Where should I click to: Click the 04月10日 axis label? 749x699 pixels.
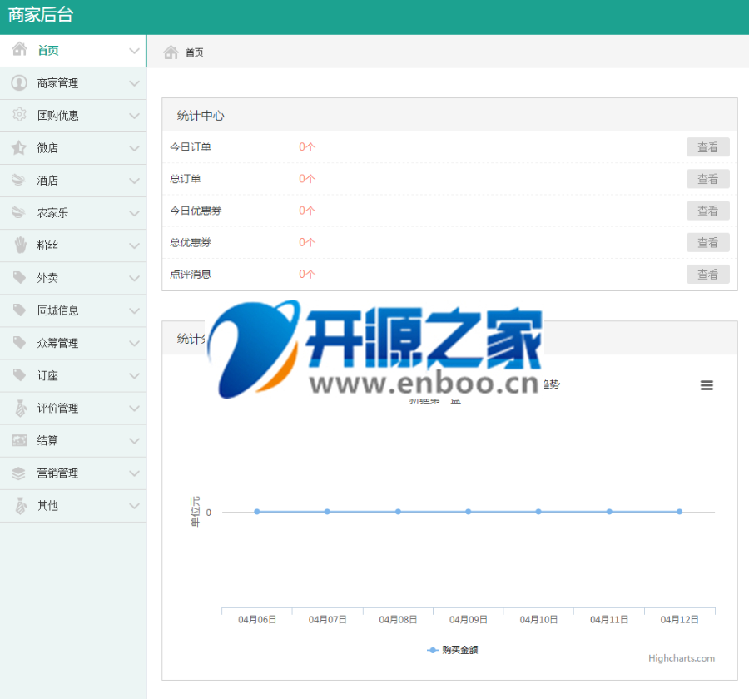click(538, 620)
